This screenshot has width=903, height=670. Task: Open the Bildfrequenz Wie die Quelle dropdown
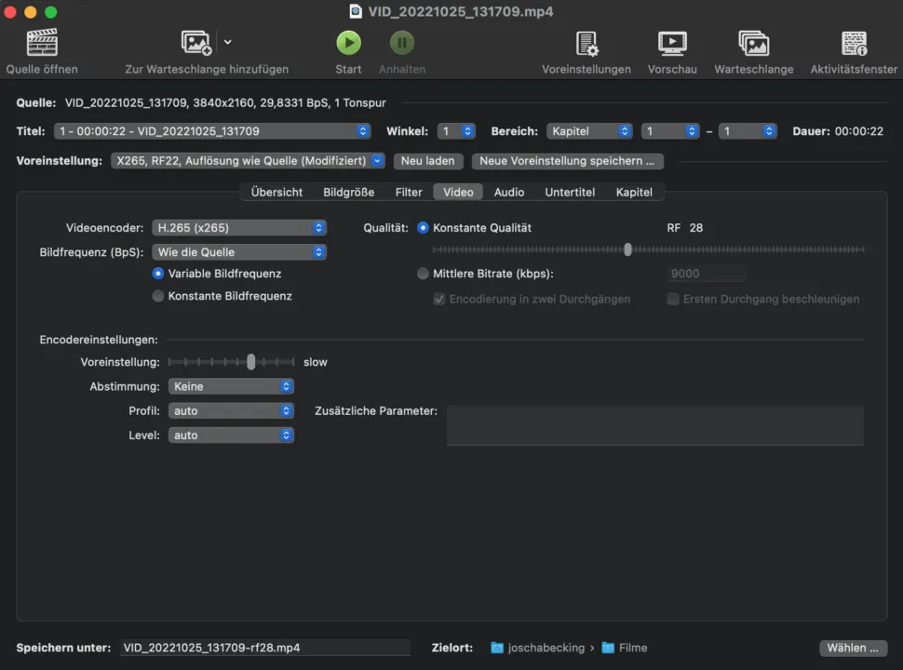pos(239,252)
